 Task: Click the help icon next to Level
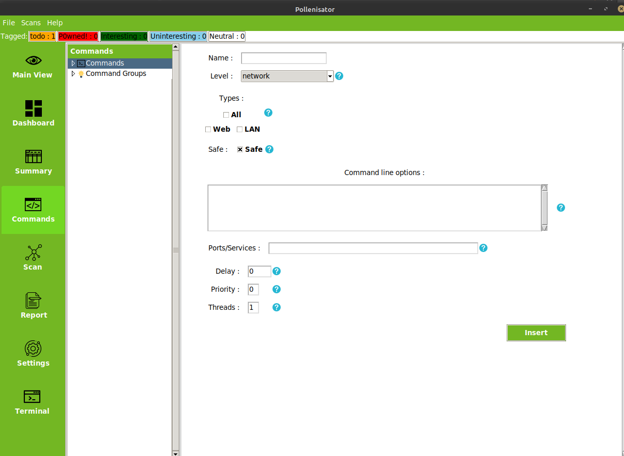tap(339, 76)
